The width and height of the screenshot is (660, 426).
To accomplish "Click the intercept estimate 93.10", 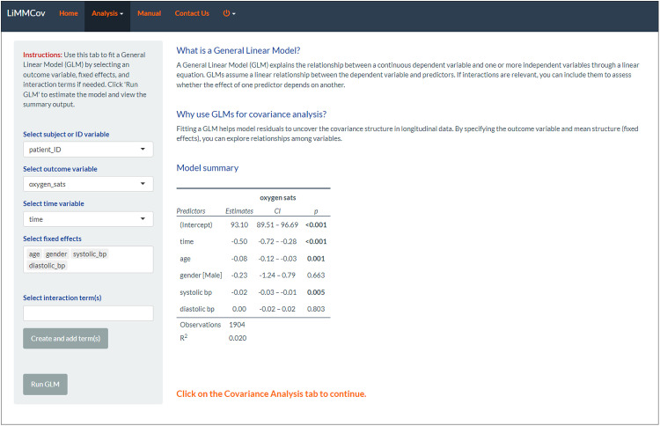I will coord(239,224).
